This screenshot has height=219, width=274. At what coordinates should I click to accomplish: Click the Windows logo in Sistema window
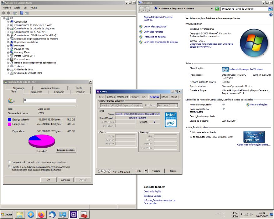[254, 43]
